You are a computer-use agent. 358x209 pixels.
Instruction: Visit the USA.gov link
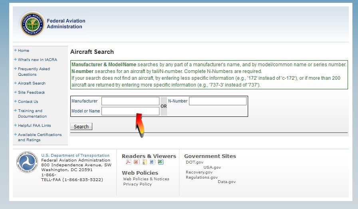[212, 168]
